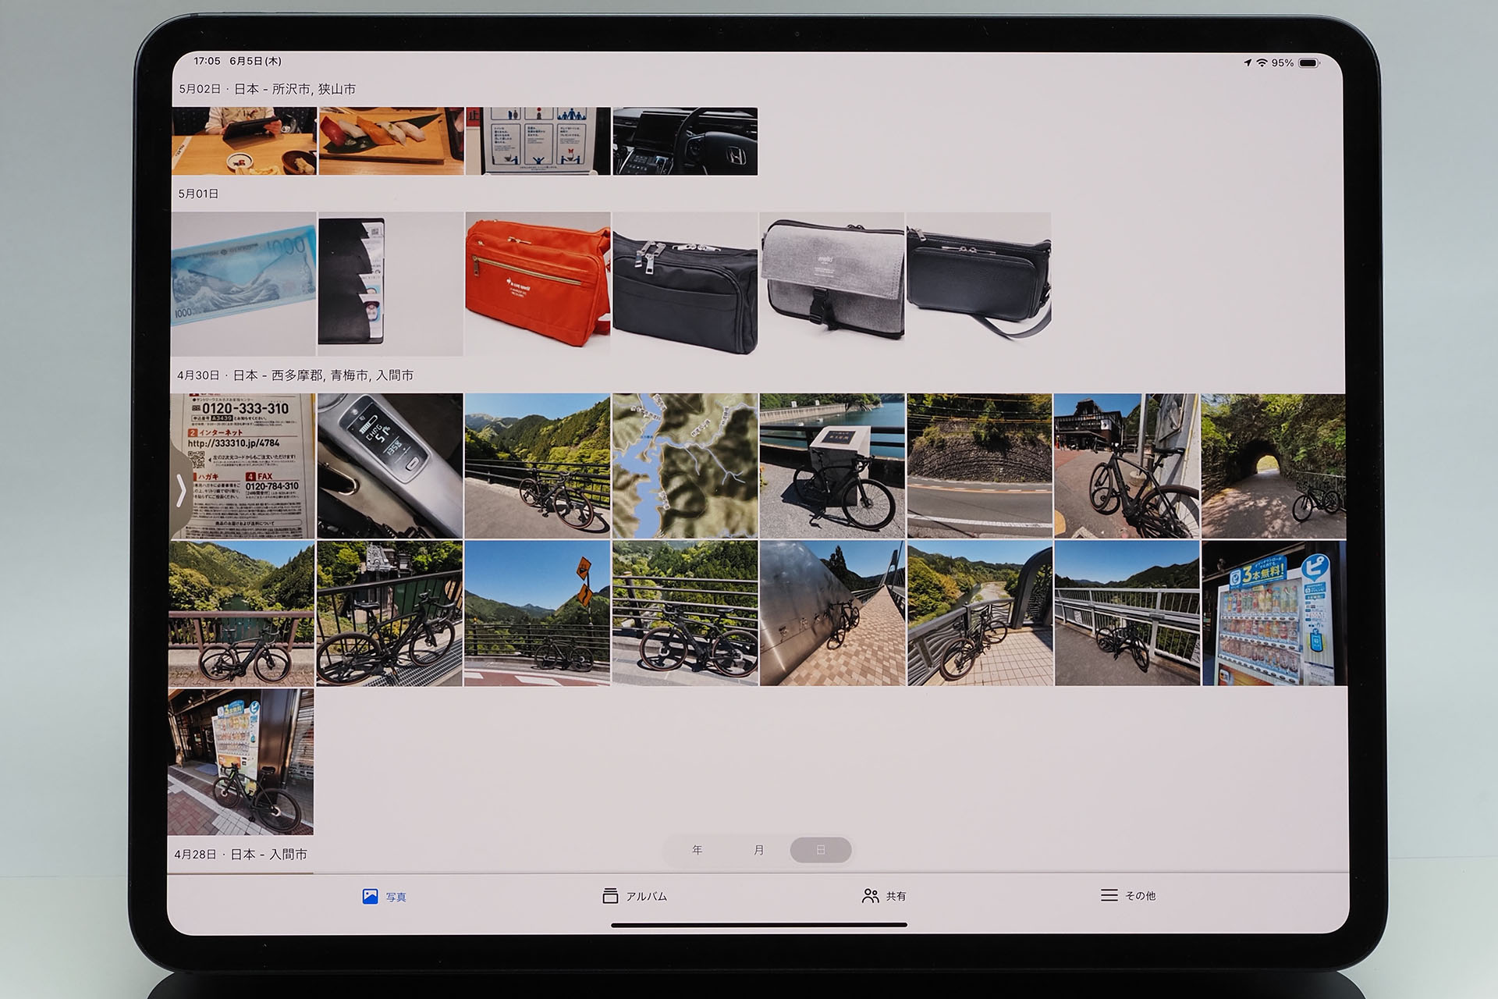This screenshot has height=999, width=1498.
Task: Open the river valley from bridge photo
Action: (x=980, y=613)
